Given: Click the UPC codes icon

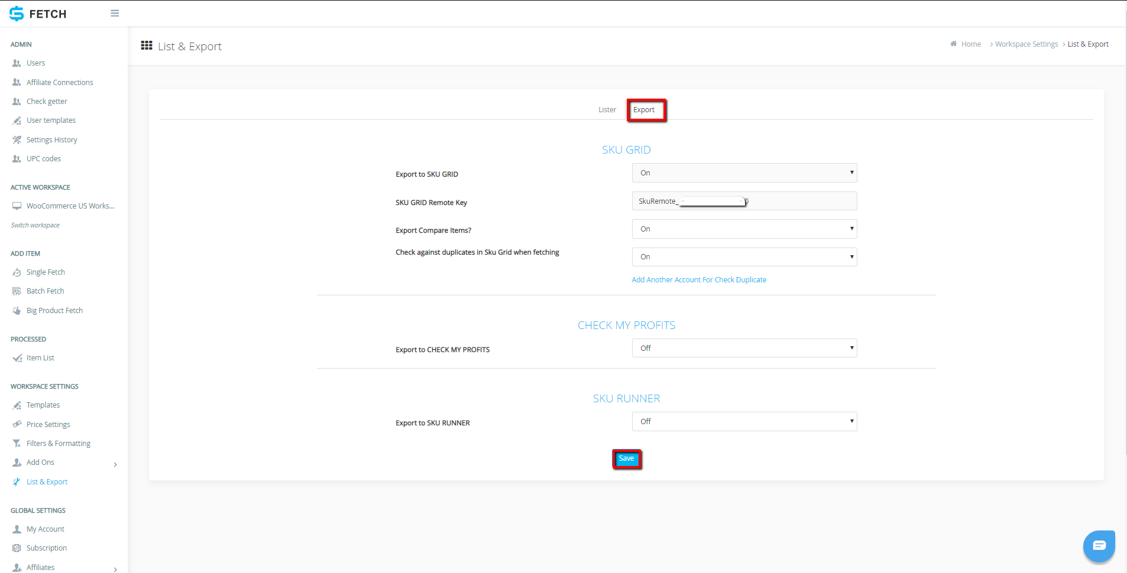Looking at the screenshot, I should click(17, 159).
